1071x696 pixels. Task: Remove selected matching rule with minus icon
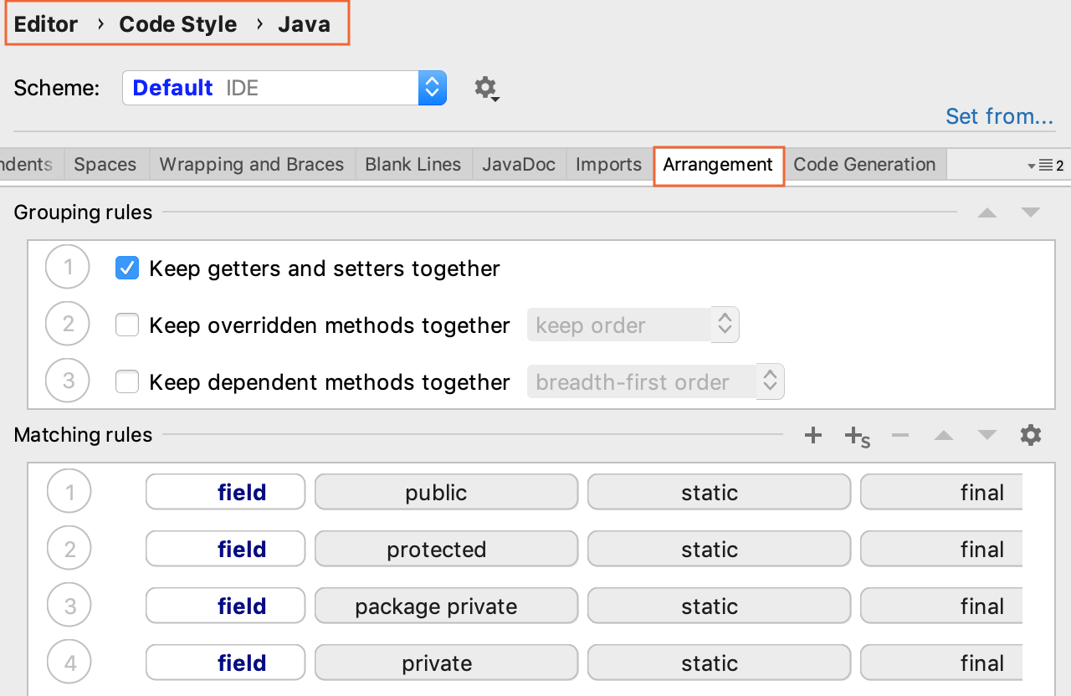point(900,435)
